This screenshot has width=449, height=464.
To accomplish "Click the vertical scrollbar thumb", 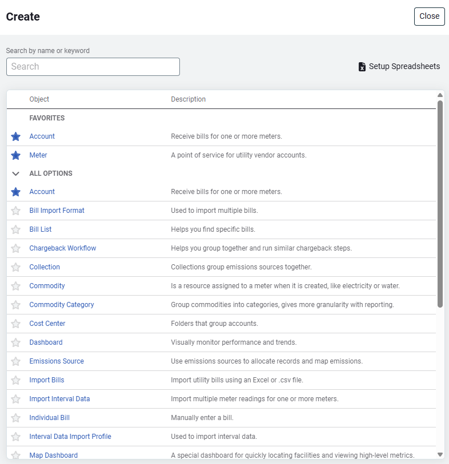I will (x=440, y=204).
